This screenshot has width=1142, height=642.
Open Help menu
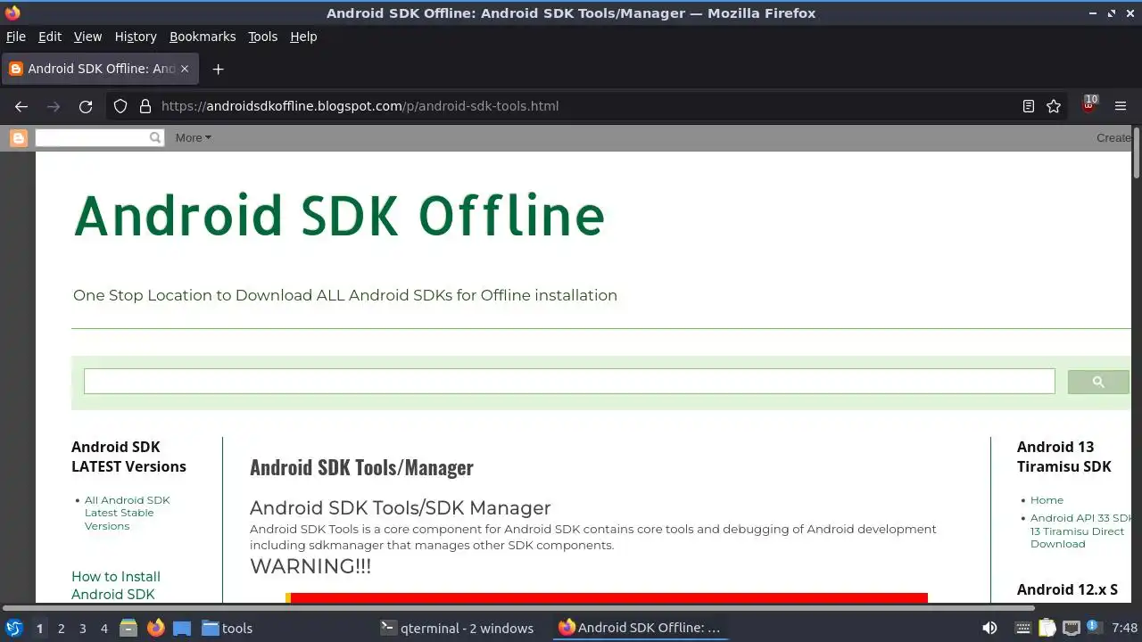tap(303, 37)
